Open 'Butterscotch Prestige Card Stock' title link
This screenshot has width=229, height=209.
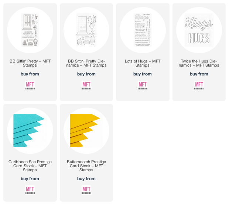point(86,166)
